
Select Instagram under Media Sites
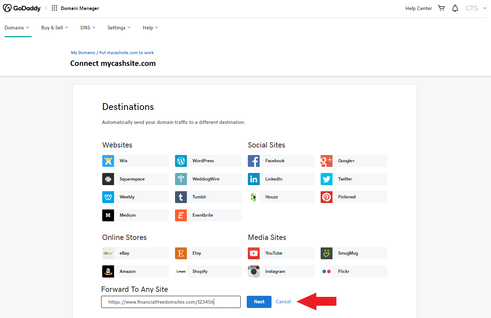tap(281, 271)
